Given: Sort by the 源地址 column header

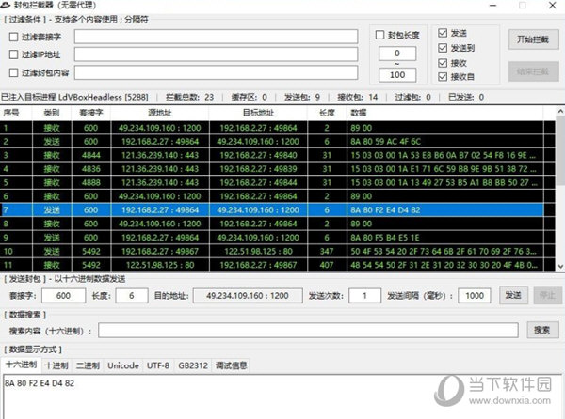Looking at the screenshot, I should click(160, 113).
